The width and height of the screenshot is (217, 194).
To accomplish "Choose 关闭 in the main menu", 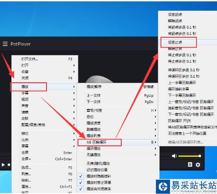I will [x=45, y=78].
